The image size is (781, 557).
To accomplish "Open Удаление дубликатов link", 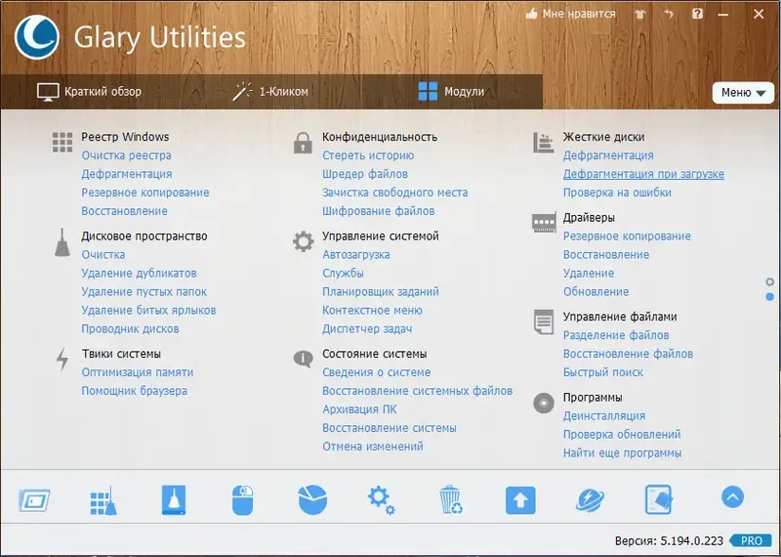I will [x=139, y=274].
